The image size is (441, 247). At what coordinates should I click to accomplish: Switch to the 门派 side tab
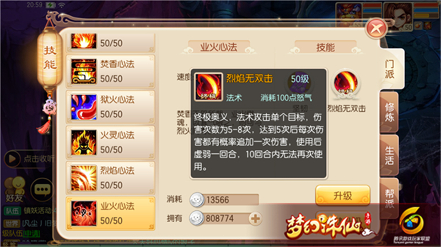click(390, 69)
